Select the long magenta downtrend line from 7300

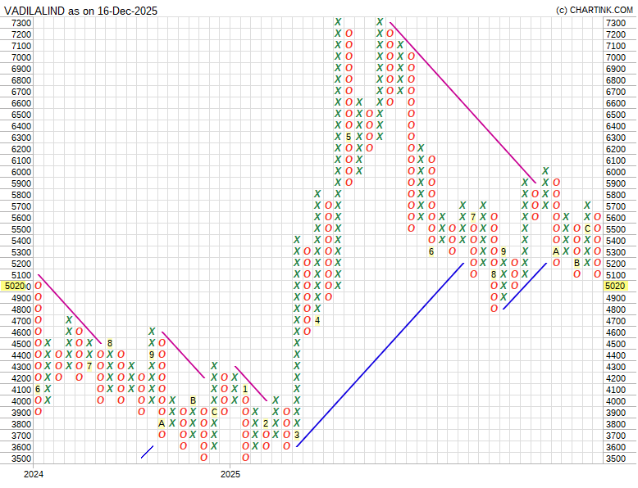463,102
